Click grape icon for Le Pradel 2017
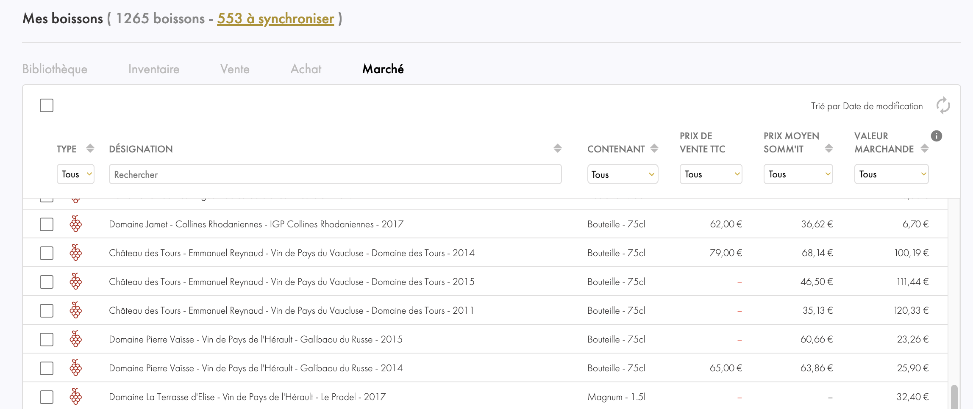973x409 pixels. pos(76,397)
